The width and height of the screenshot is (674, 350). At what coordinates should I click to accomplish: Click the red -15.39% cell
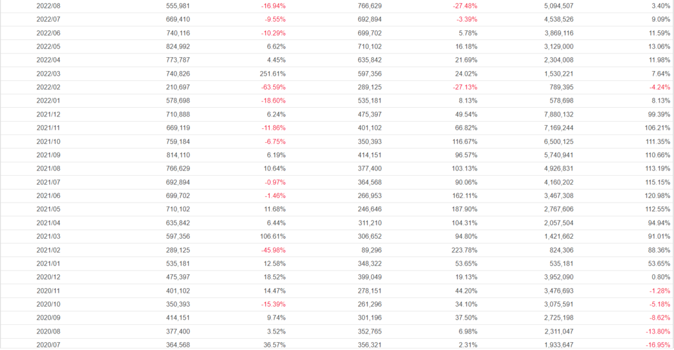tap(272, 304)
